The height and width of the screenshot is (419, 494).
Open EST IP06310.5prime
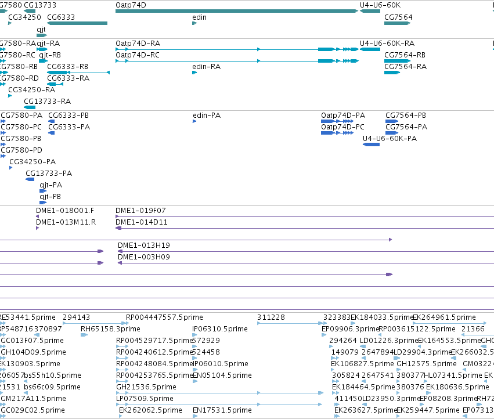coord(220,329)
